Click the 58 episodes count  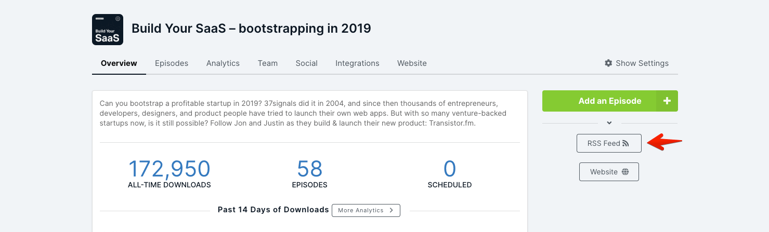pos(310,169)
